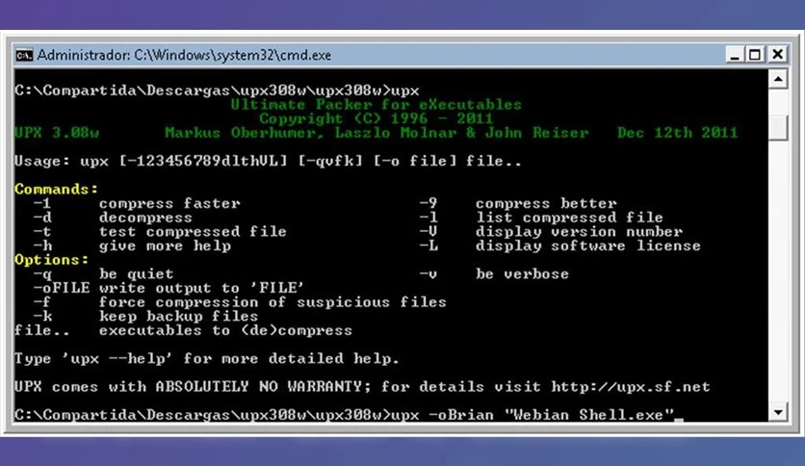805x466 pixels.
Task: Click the '-k keep backup files' entry
Action: click(145, 316)
